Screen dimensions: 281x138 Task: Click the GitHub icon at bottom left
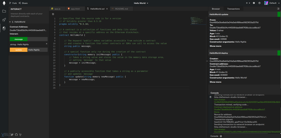tap(16, 135)
